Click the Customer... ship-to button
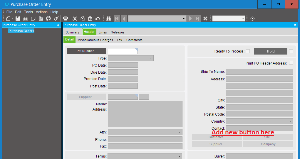 coord(217,137)
